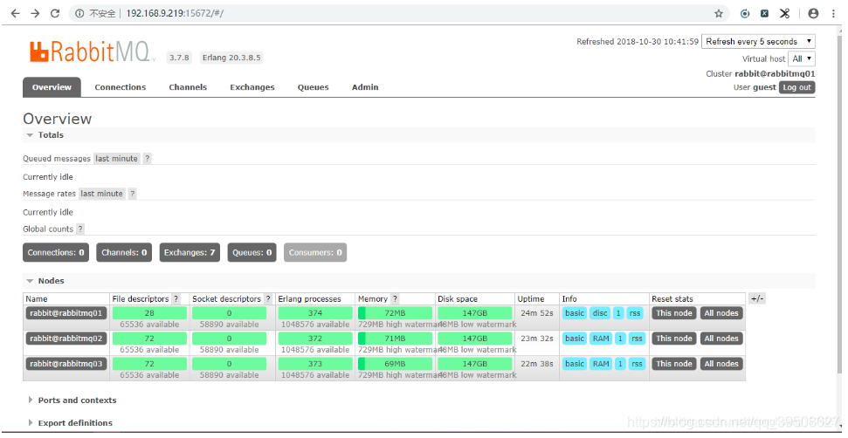This screenshot has width=848, height=438.
Task: Switch to the Connections tab
Action: [120, 87]
